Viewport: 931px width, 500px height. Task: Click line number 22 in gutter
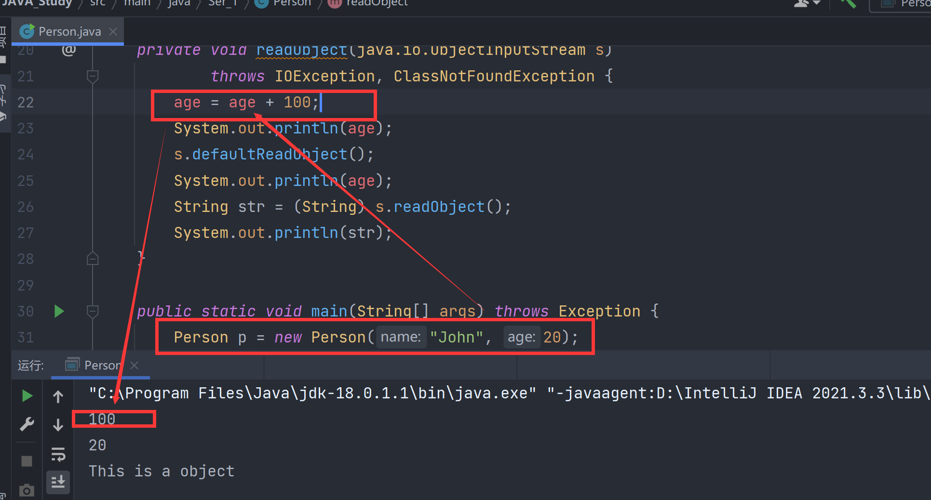point(26,102)
